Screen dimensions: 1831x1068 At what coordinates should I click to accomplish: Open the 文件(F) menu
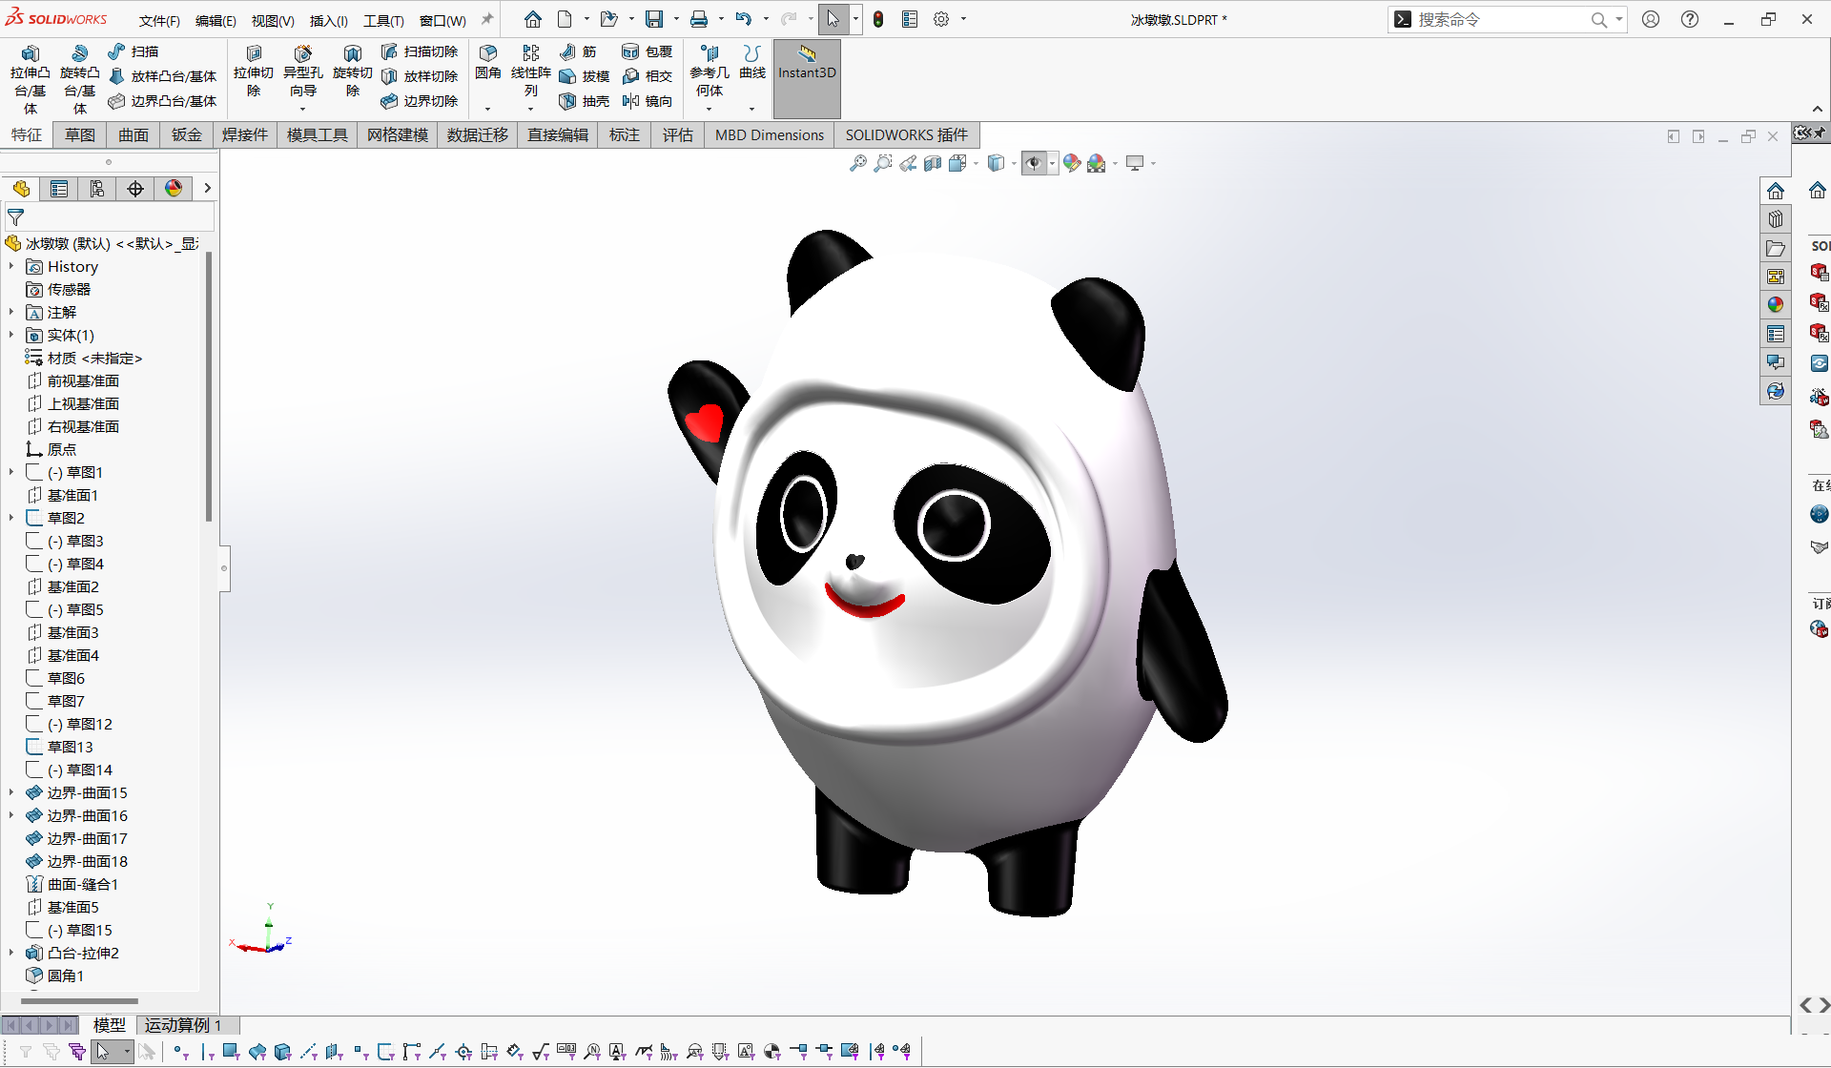(x=159, y=20)
